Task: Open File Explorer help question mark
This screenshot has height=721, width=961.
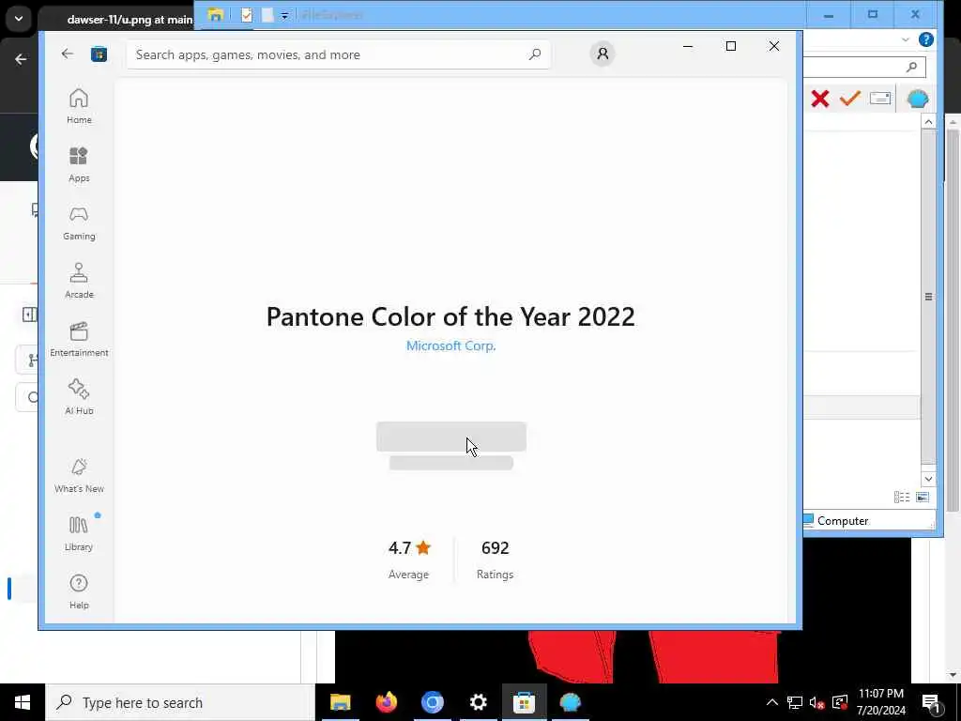Action: click(x=926, y=39)
